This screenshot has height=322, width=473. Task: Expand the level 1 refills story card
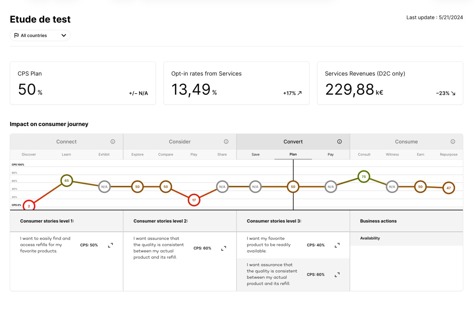[110, 245]
